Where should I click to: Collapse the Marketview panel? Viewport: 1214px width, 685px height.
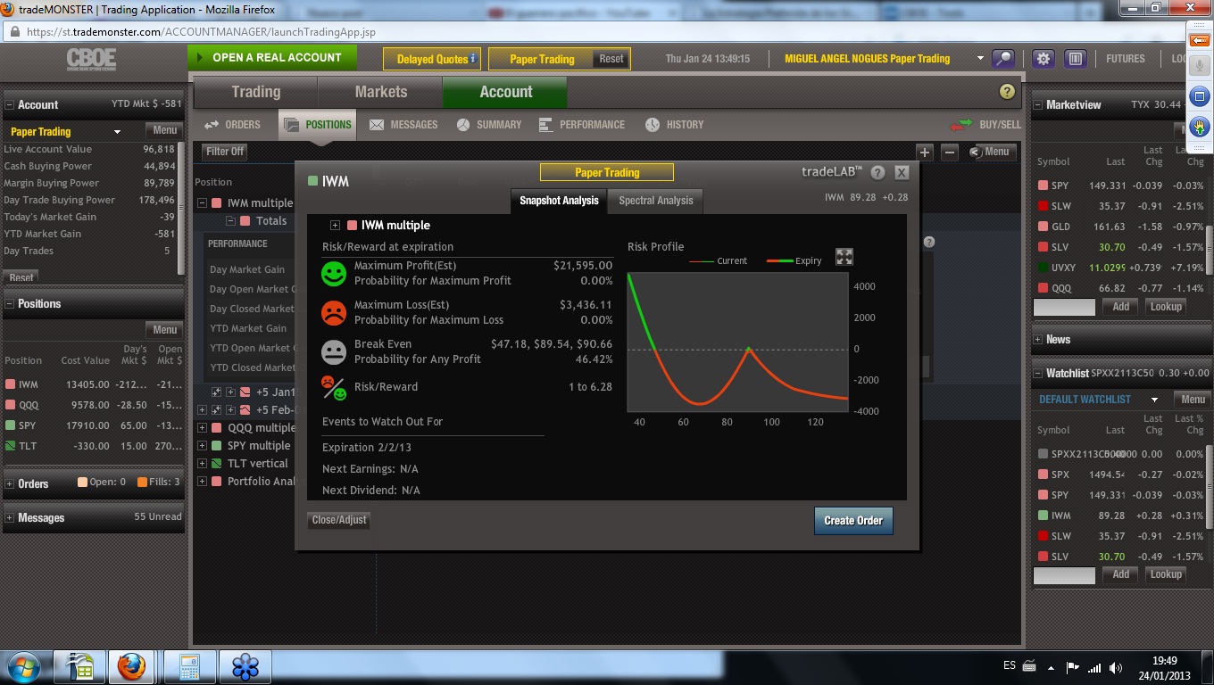click(1038, 105)
